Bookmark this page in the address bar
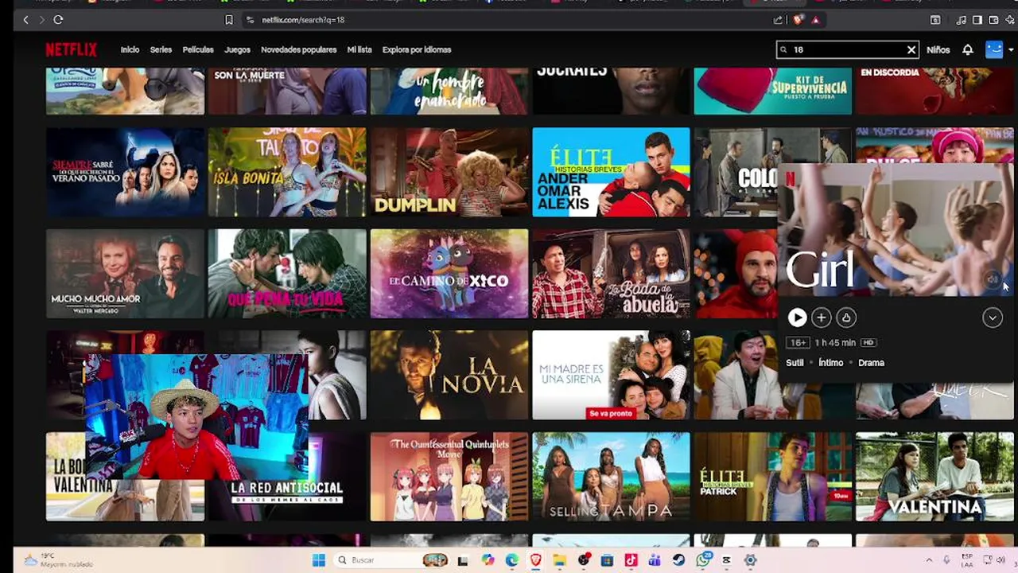Viewport: 1018px width, 573px height. tap(229, 19)
